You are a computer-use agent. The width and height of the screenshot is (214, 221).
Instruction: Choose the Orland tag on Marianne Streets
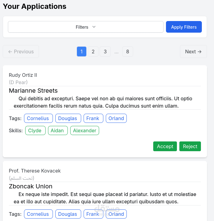click(116, 118)
